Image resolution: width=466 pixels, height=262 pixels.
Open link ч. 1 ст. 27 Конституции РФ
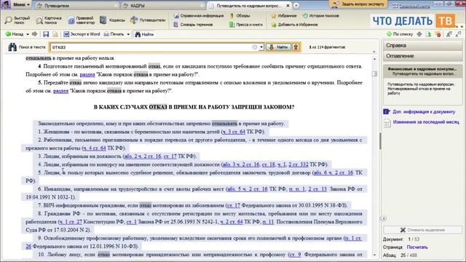click(71, 221)
